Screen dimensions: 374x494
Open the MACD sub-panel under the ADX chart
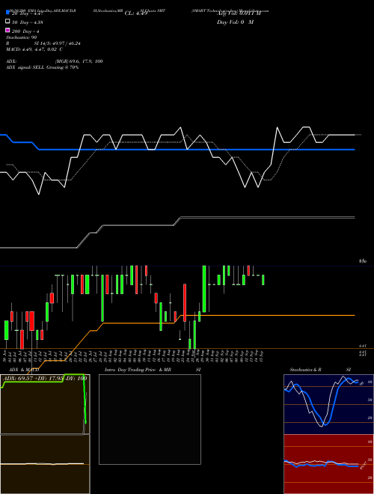45,464
